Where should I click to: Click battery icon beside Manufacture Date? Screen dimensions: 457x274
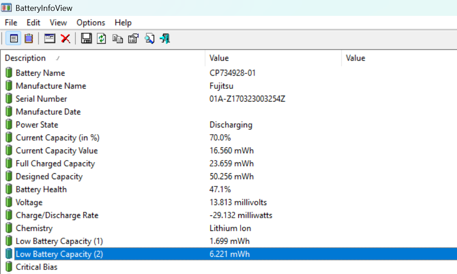(x=9, y=112)
